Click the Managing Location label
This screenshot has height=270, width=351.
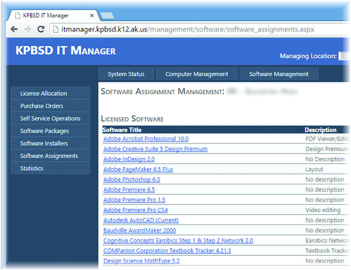(x=308, y=56)
